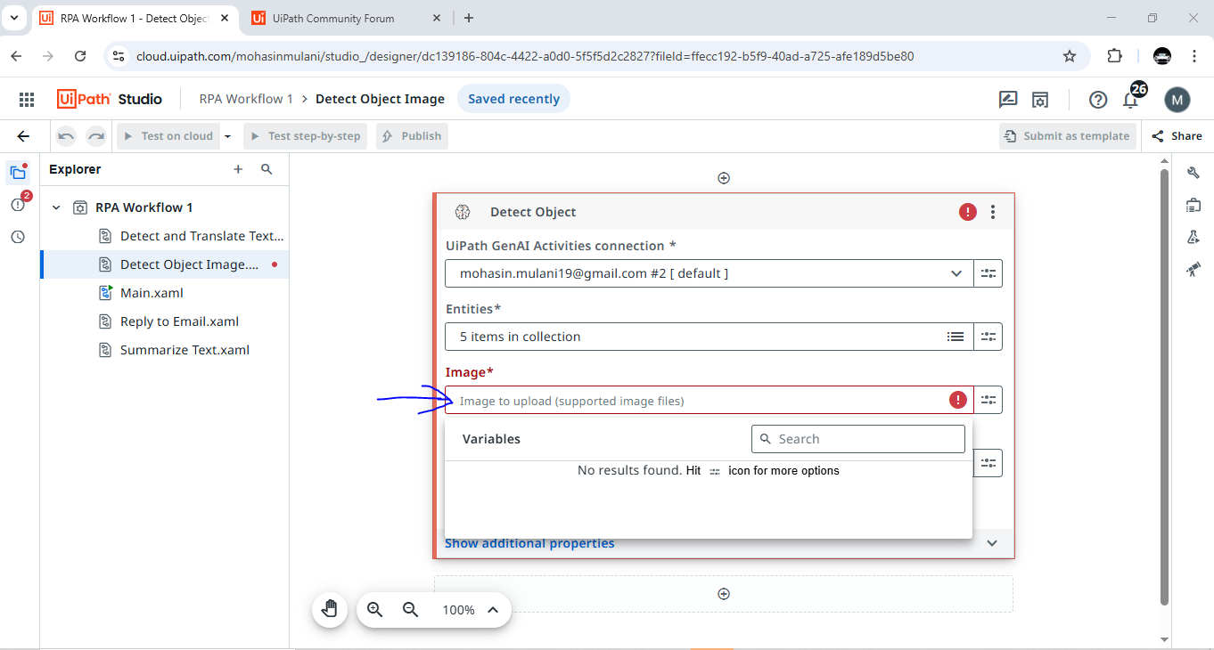Open the user avatar M menu
1214x650 pixels.
coord(1177,100)
